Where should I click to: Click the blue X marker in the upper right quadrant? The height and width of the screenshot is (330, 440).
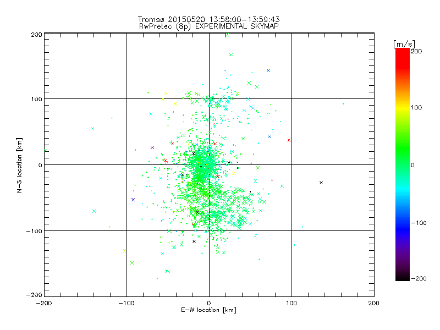(268, 70)
